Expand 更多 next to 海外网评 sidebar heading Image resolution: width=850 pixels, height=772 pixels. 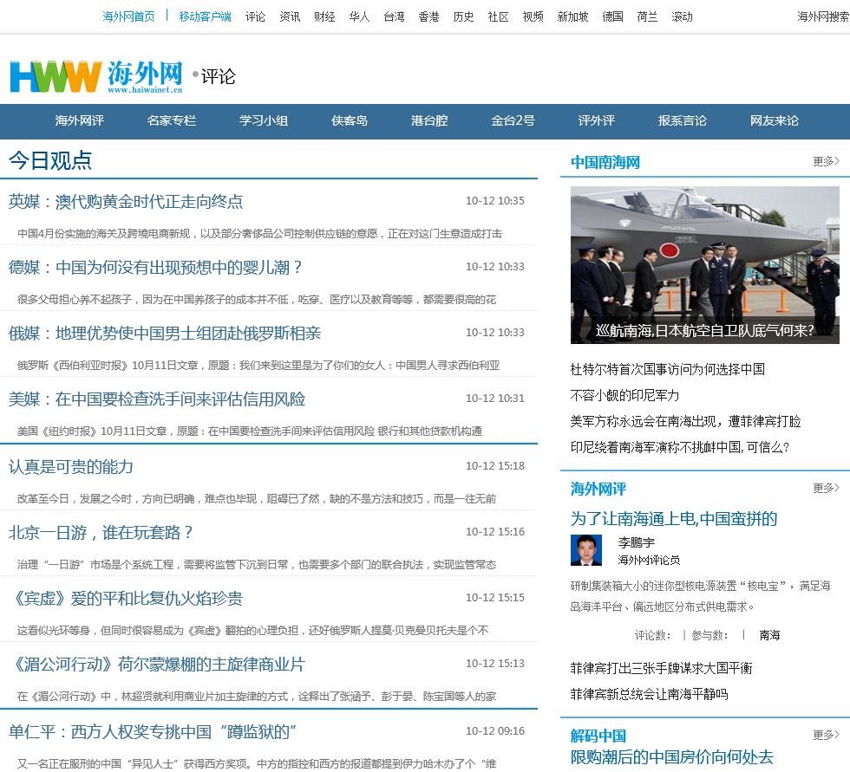point(826,489)
